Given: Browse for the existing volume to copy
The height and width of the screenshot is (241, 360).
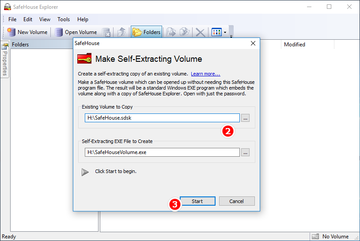Looking at the screenshot, I should (246, 118).
